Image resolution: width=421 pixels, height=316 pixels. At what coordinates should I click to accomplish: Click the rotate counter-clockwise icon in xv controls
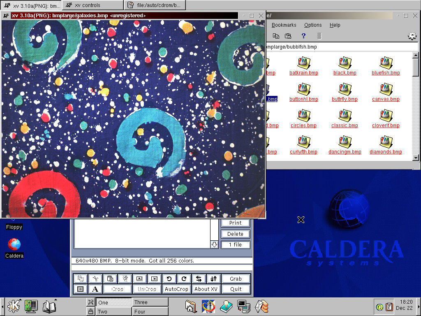point(169,279)
